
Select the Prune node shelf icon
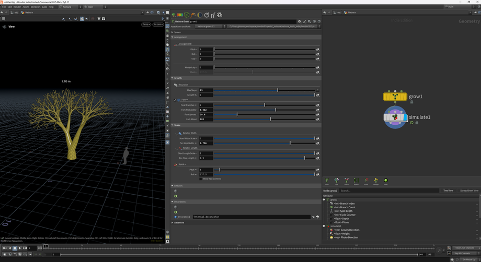[366, 181]
